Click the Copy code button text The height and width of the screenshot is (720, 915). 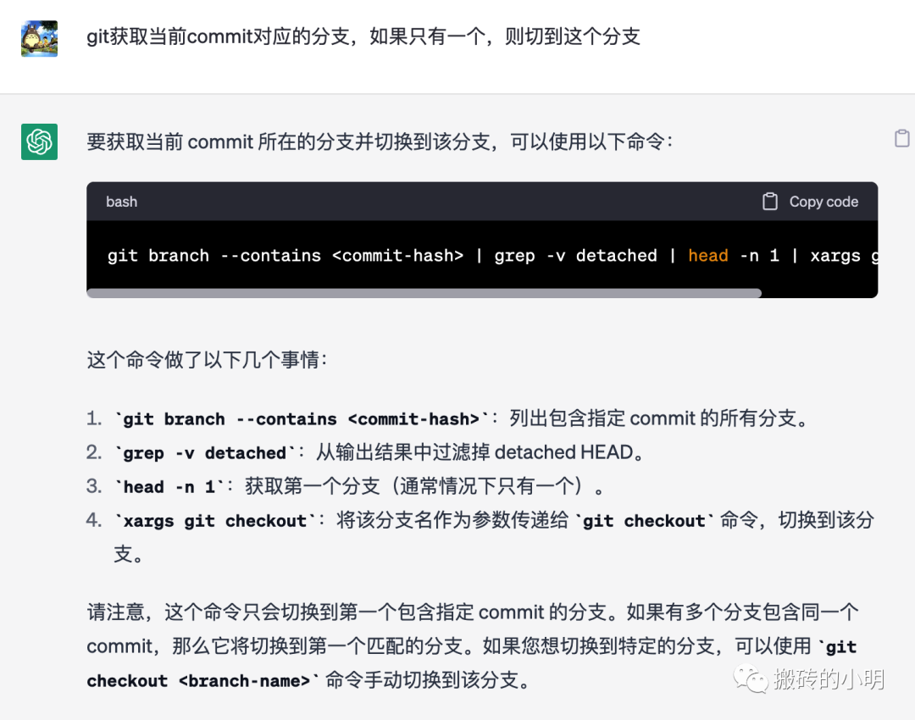(x=823, y=202)
